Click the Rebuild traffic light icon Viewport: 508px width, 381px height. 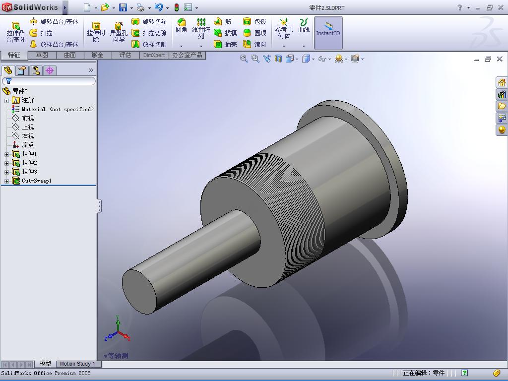[x=177, y=7]
